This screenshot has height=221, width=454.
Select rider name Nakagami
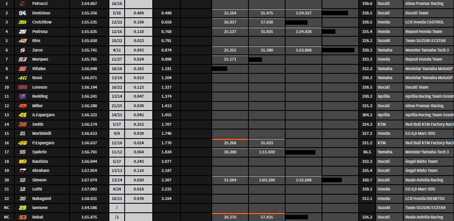pos(42,198)
